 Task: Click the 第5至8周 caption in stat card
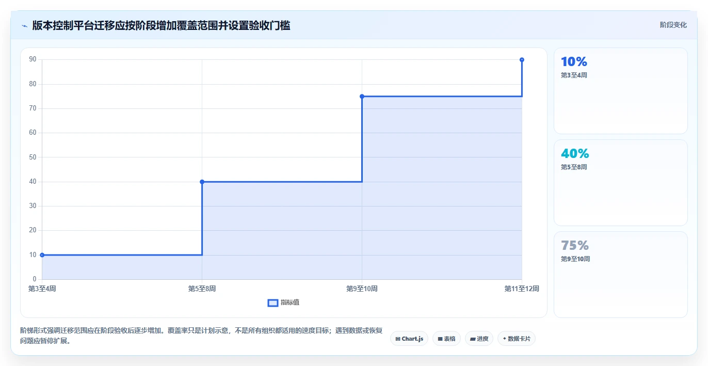[574, 167]
